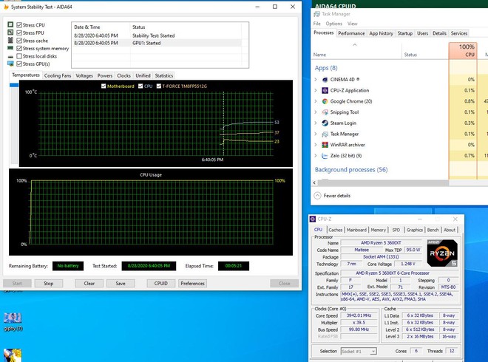Click the Stress system memory RAM icon
This screenshot has height=362, width=488.
[10, 48]
